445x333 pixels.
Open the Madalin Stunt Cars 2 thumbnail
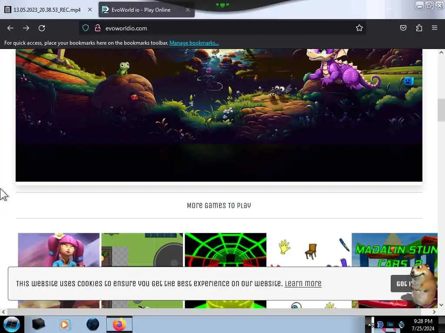395,250
